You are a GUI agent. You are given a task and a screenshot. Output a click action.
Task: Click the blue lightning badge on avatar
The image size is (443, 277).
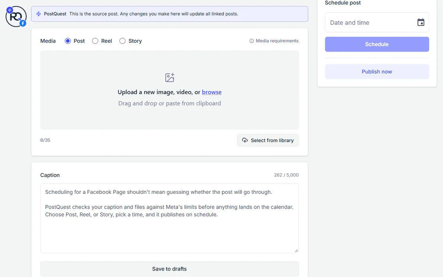coord(10,10)
